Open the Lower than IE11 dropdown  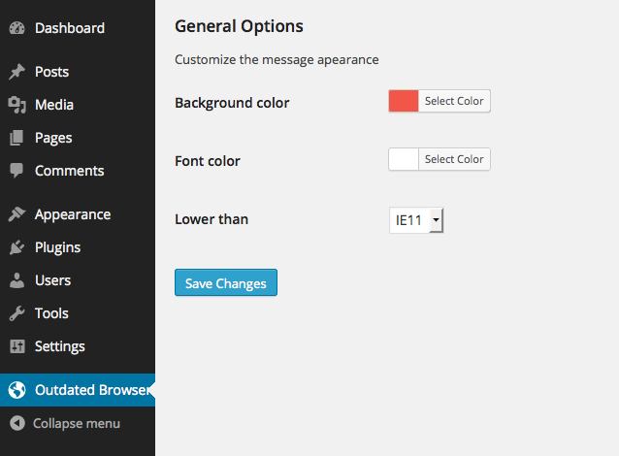click(416, 220)
